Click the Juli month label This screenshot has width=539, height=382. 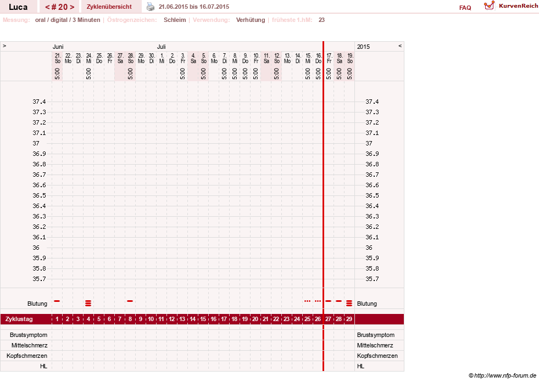pyautogui.click(x=161, y=47)
